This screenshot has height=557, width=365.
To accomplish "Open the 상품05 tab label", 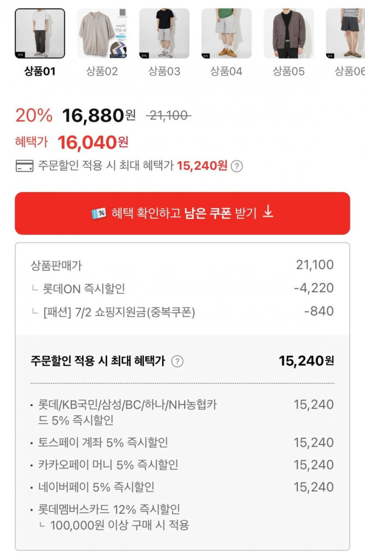I will (x=289, y=71).
